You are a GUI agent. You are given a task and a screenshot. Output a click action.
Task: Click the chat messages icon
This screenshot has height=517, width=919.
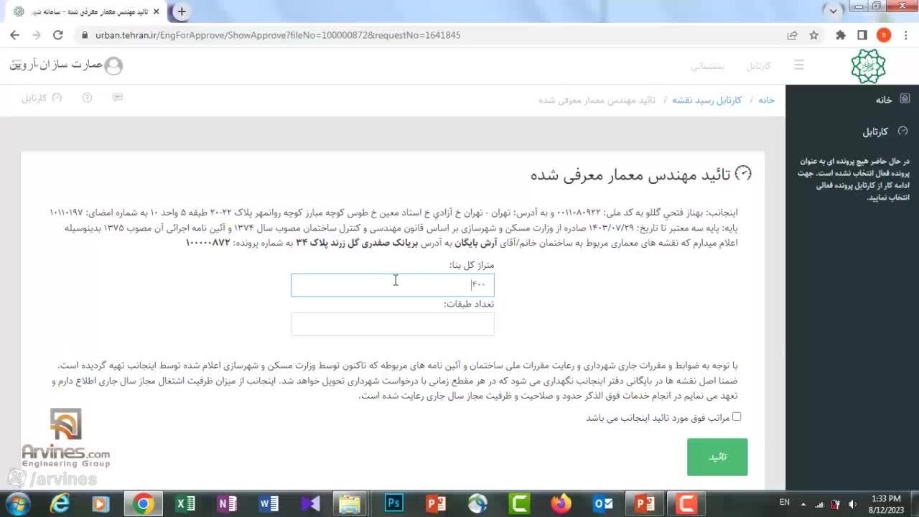[x=118, y=98]
